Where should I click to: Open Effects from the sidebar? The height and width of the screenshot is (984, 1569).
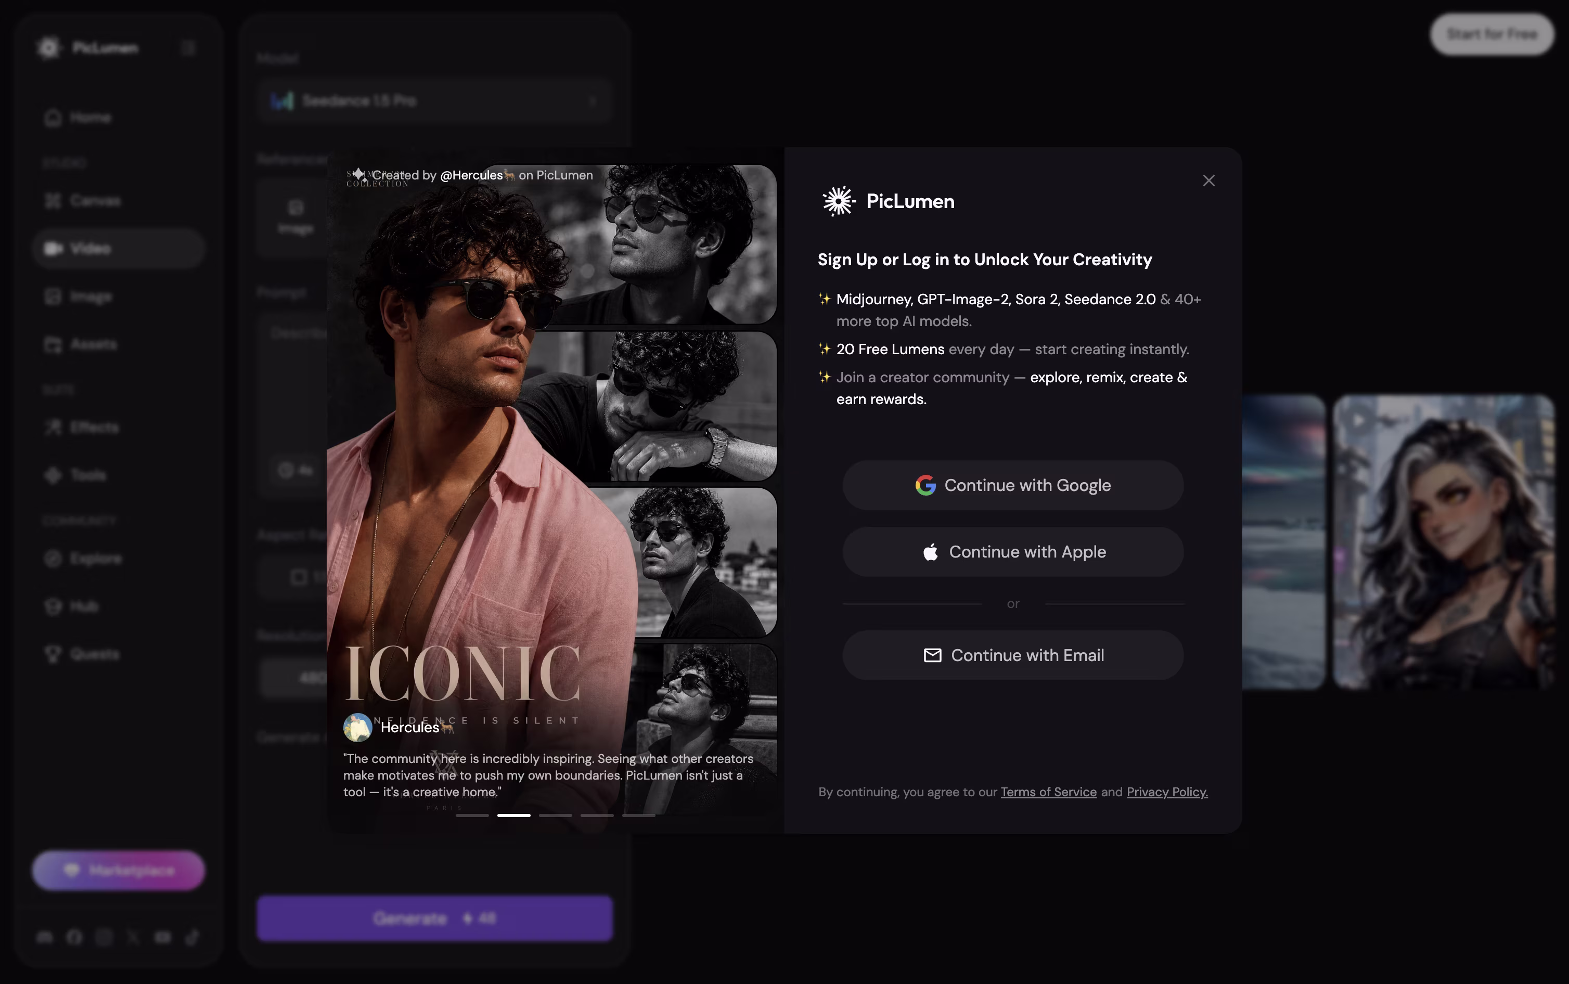119,428
